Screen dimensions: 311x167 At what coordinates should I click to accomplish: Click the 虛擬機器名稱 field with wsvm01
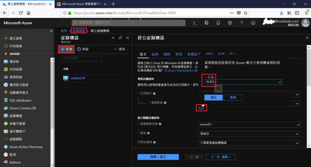tap(249, 125)
